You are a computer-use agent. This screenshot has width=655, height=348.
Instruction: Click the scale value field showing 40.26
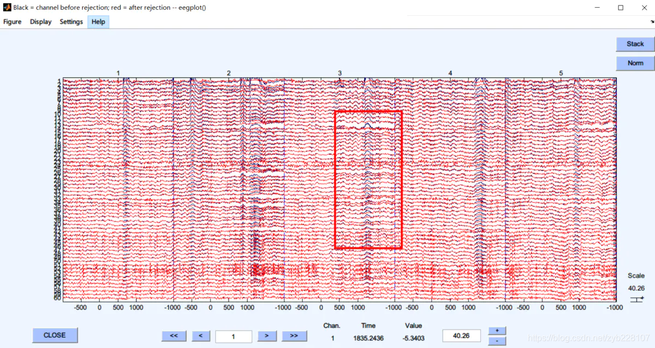pyautogui.click(x=462, y=336)
